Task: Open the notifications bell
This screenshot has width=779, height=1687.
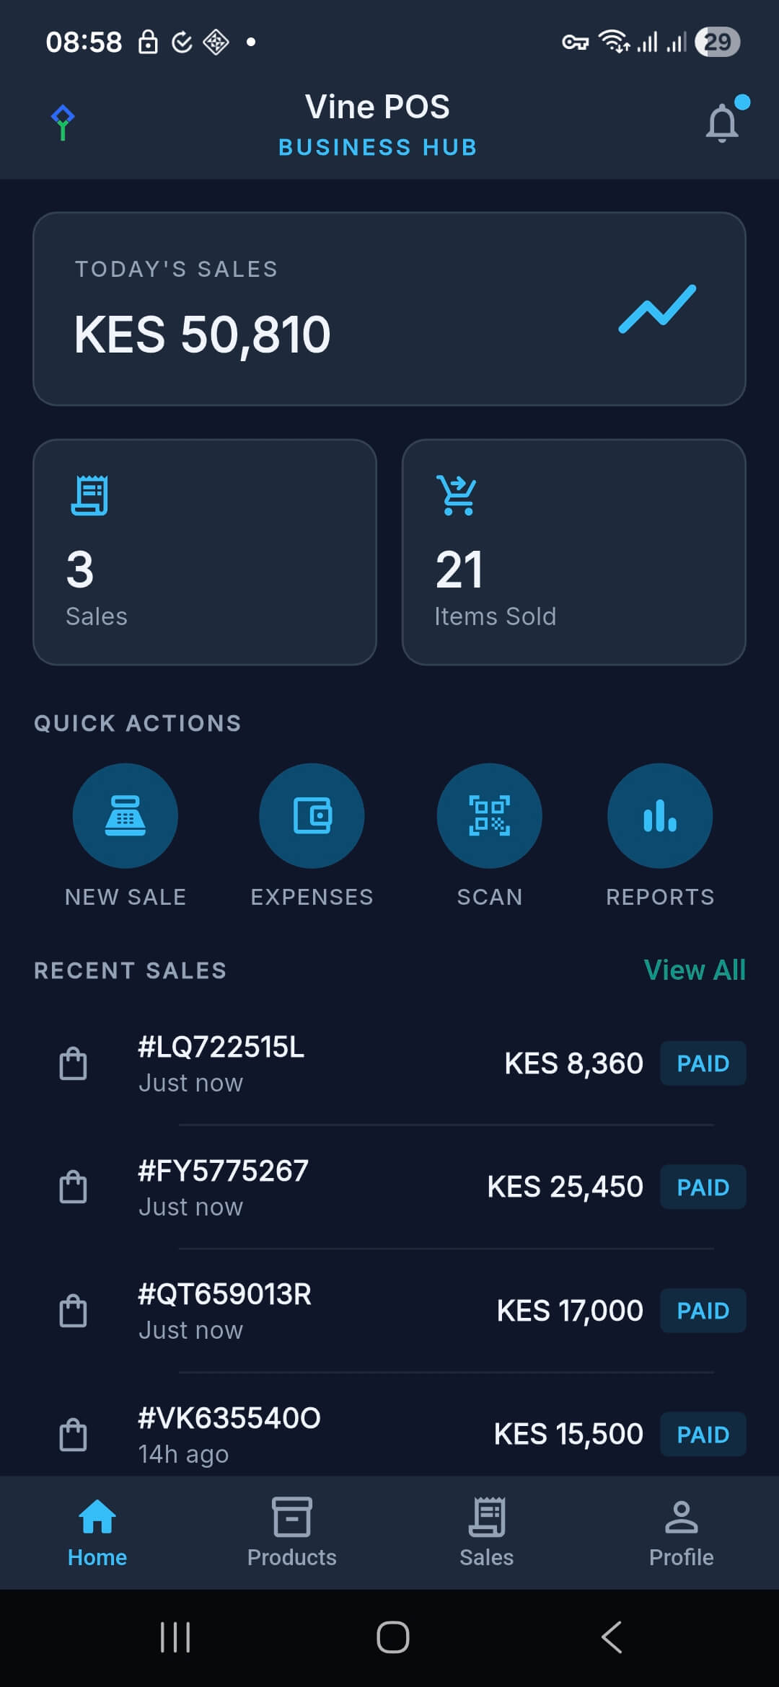Action: 723,123
